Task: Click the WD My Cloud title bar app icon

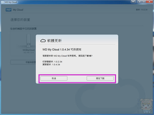Action: coord(2,2)
